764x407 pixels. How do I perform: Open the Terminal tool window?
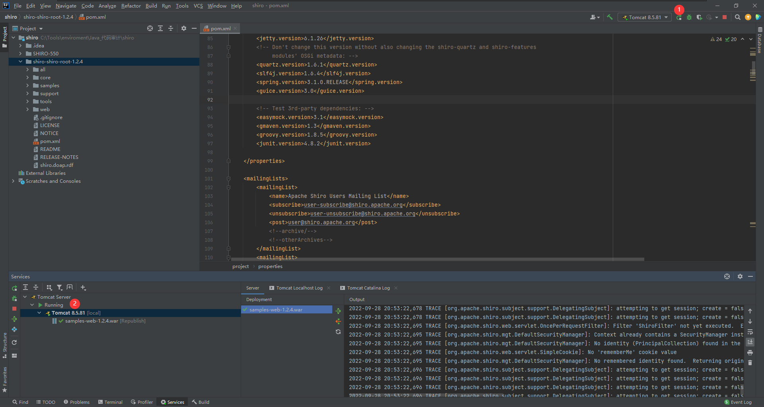tap(110, 402)
